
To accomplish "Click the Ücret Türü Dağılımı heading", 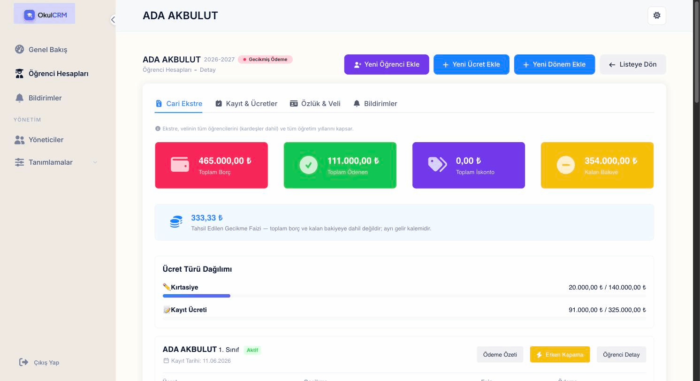I will pyautogui.click(x=197, y=269).
